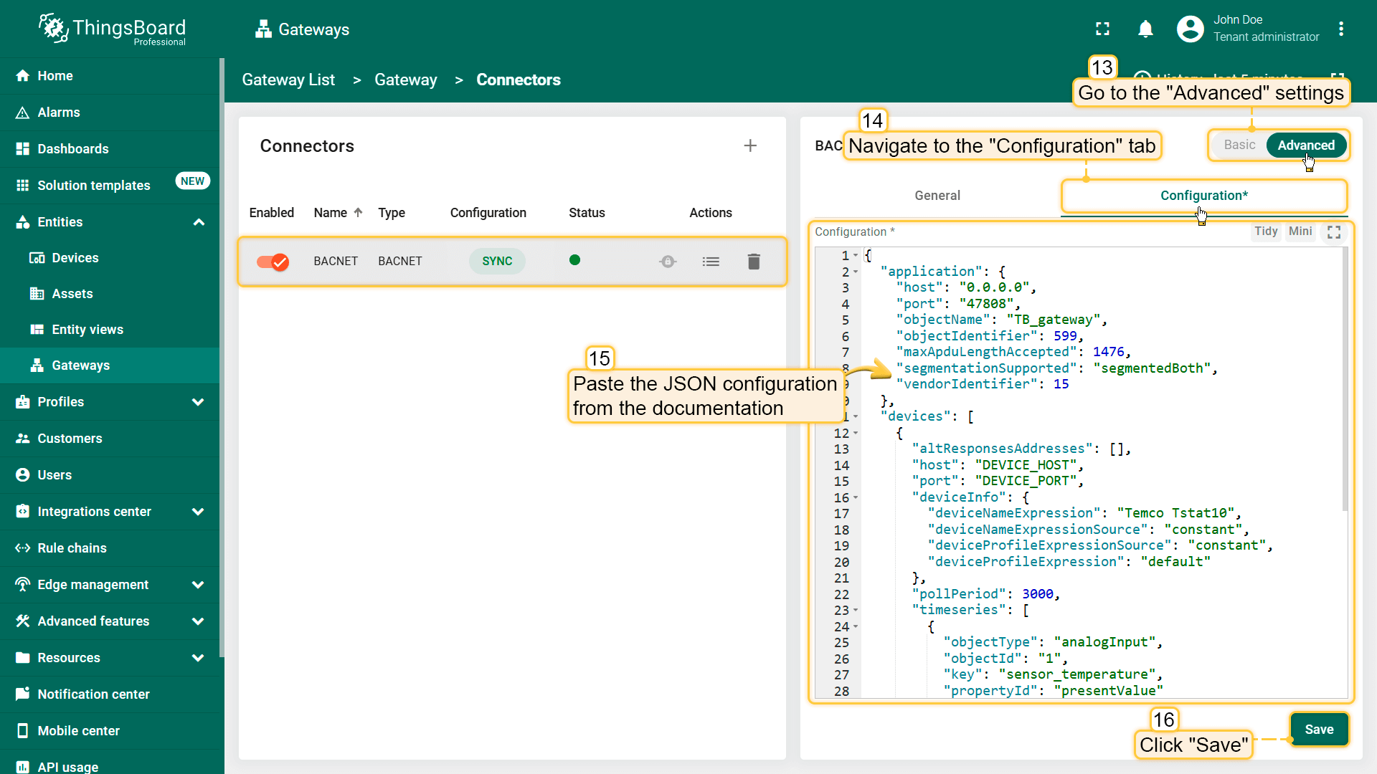Screen dimensions: 1377x774
Task: Click the Save button
Action: 1318,730
